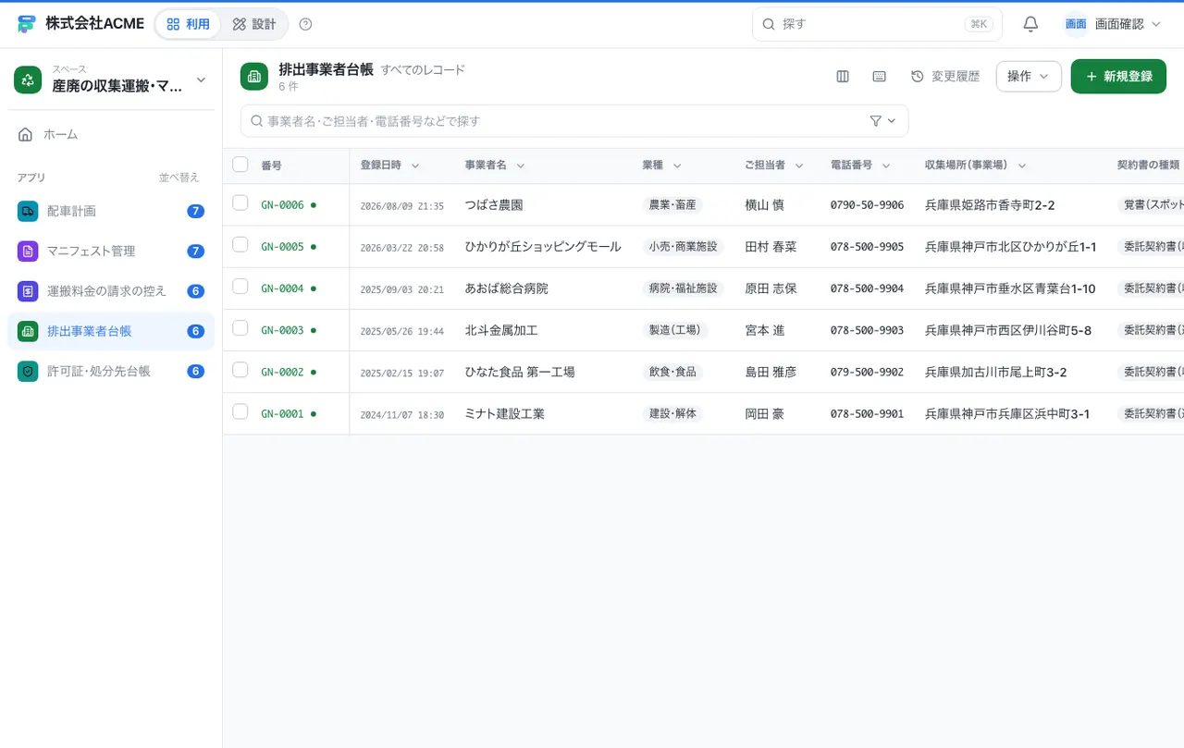Click the 排出事業者台帳 header app icon

254,77
